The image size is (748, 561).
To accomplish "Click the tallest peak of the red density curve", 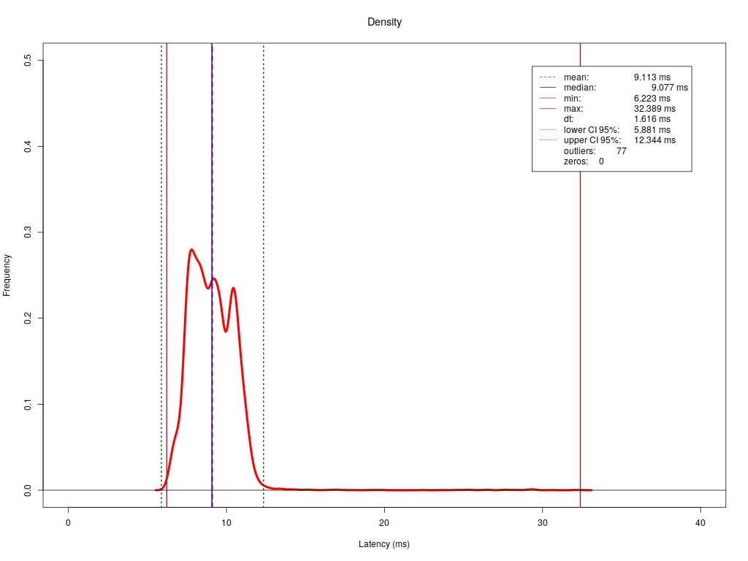I will 191,250.
